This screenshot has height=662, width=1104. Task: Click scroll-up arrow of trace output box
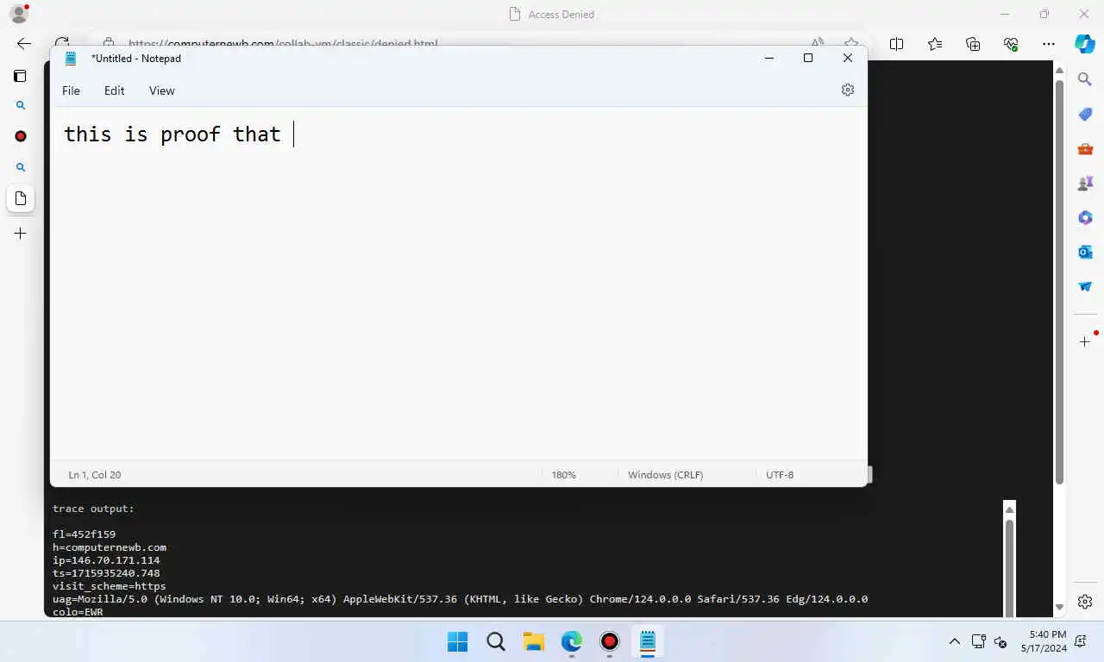(x=1009, y=509)
